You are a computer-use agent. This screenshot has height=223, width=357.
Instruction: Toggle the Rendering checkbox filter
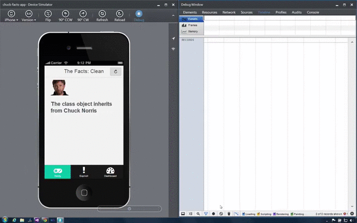click(274, 214)
